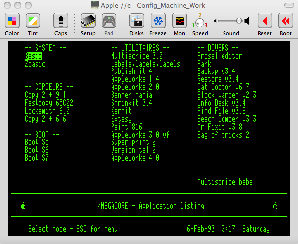
Task: Click the quiet speaker icon
Action: click(x=215, y=21)
